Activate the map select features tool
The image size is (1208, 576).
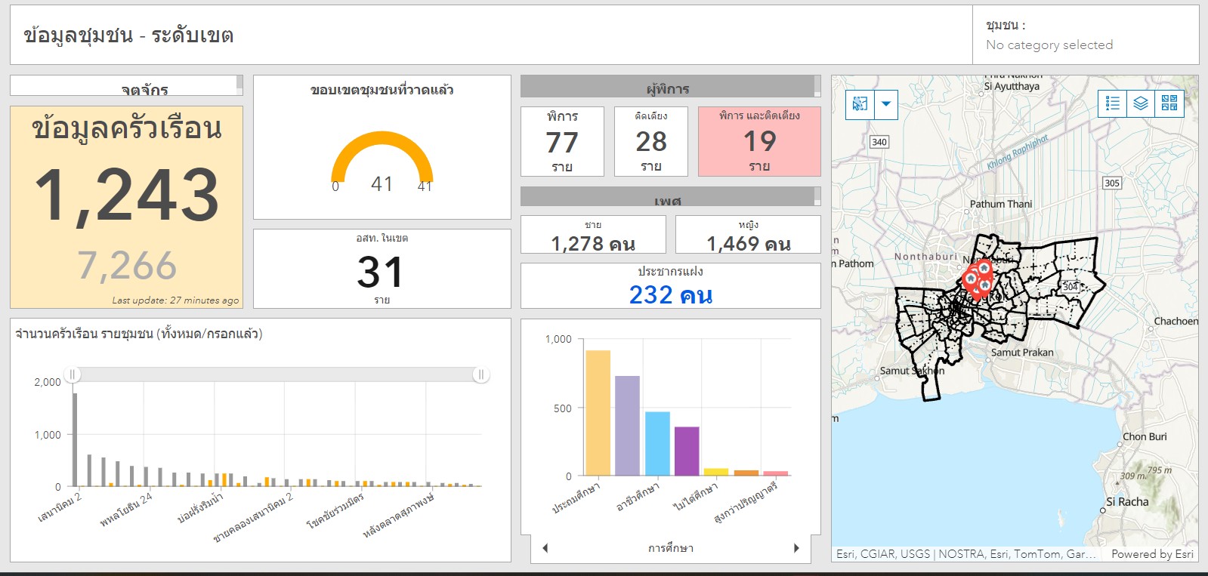click(860, 104)
